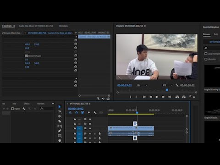220x165 pixels.
Task: Click the Lift button in Program monitor
Action: tap(177, 97)
